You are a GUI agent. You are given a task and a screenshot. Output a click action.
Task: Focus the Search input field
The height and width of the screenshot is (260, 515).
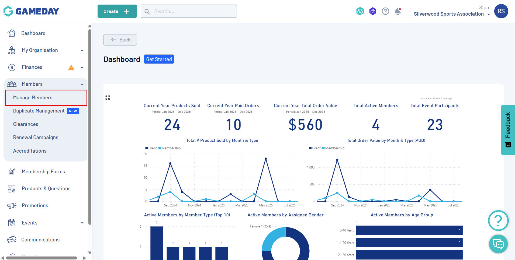click(189, 11)
